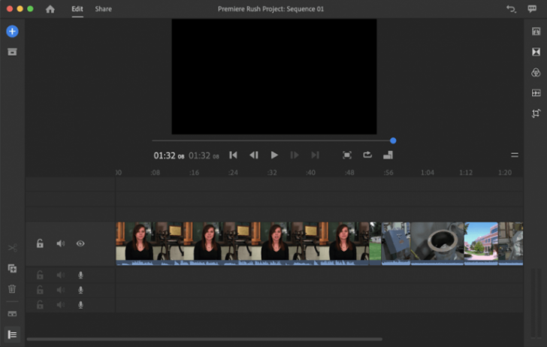Screen dimensions: 547x347
Task: Jump to the next edit point
Action: point(315,155)
